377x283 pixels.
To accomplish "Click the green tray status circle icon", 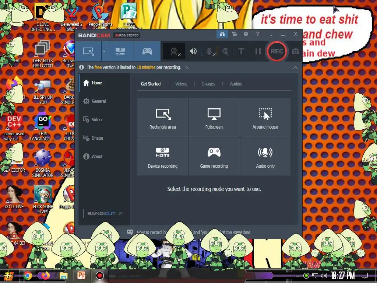I will [x=306, y=276].
